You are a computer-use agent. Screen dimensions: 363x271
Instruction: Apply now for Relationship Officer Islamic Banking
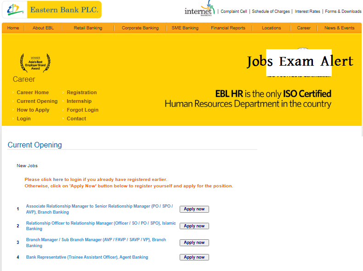coord(194,226)
